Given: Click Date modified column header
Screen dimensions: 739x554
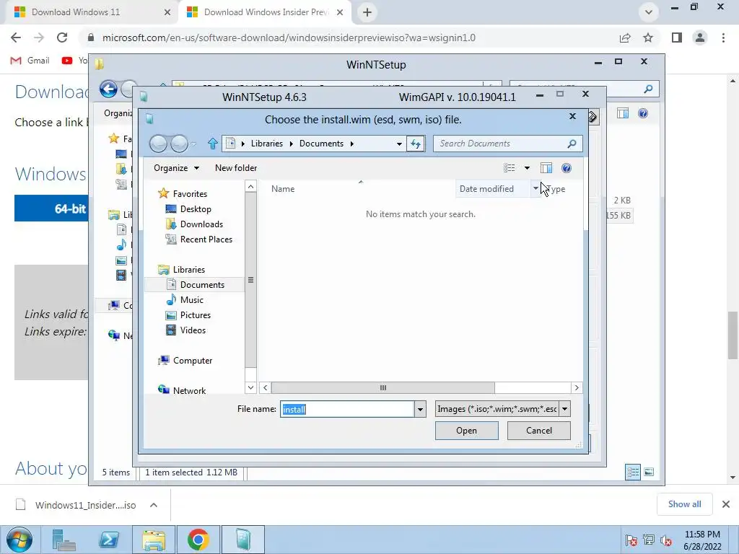Looking at the screenshot, I should [x=486, y=189].
